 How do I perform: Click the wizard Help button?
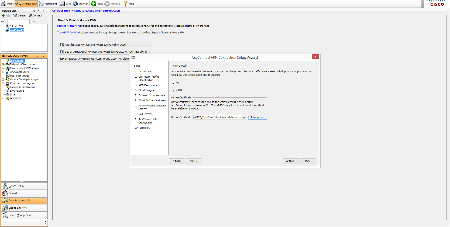click(308, 161)
